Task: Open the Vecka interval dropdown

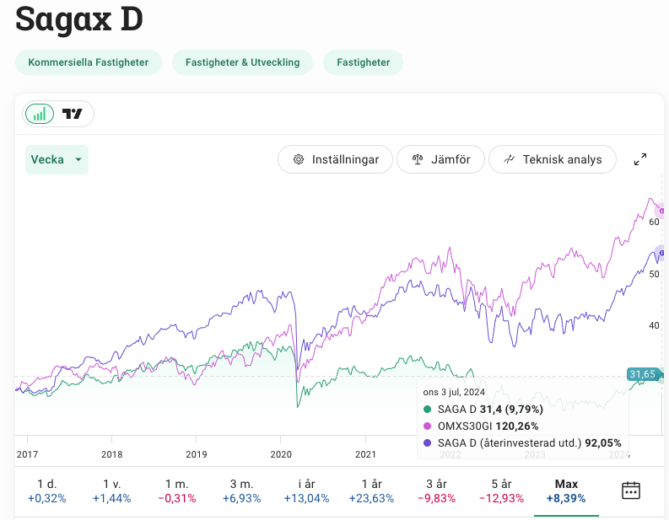Action: click(x=57, y=159)
